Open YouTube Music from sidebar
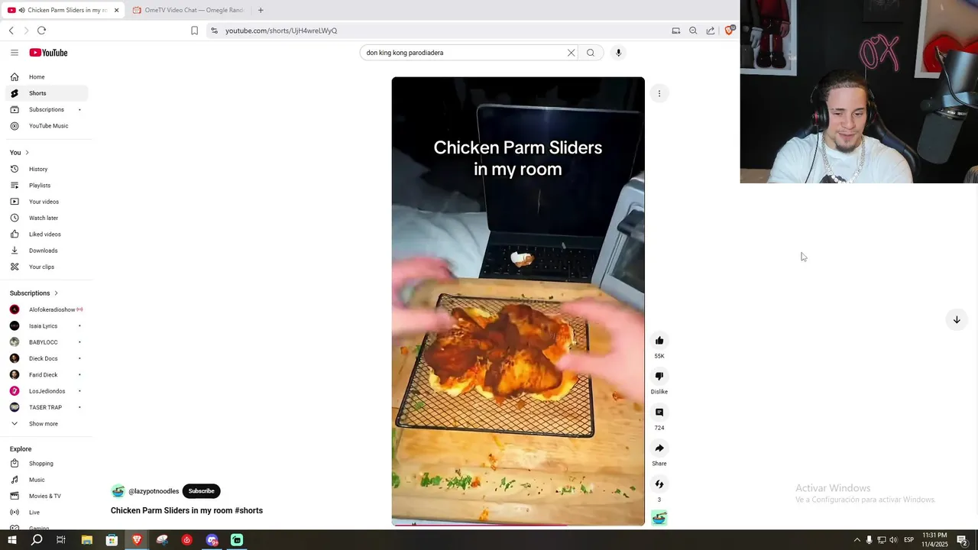The height and width of the screenshot is (550, 978). pyautogui.click(x=46, y=126)
